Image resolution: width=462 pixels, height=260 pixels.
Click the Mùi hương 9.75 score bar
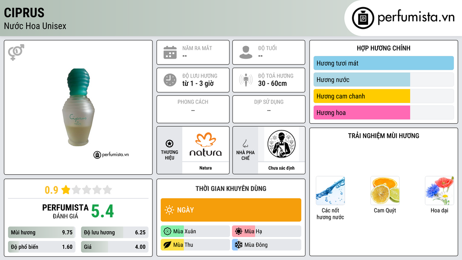click(x=42, y=232)
